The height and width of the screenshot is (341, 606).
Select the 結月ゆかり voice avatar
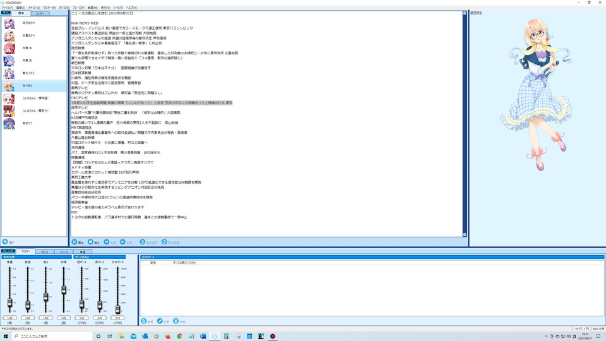[9, 23]
